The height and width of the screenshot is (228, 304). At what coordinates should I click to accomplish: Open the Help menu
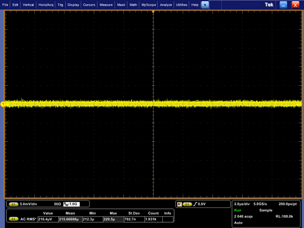(x=195, y=5)
